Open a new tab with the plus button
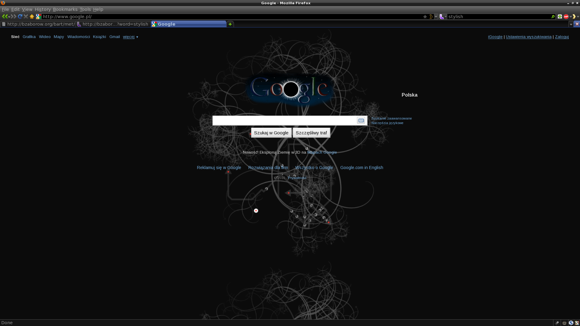Image resolution: width=580 pixels, height=326 pixels. [230, 24]
